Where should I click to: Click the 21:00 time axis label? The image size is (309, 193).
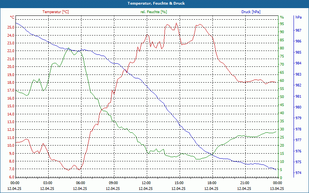coord(244,183)
